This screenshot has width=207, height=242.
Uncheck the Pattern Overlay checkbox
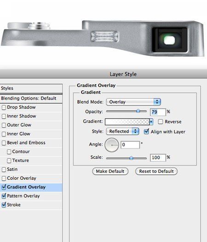coord(4,196)
